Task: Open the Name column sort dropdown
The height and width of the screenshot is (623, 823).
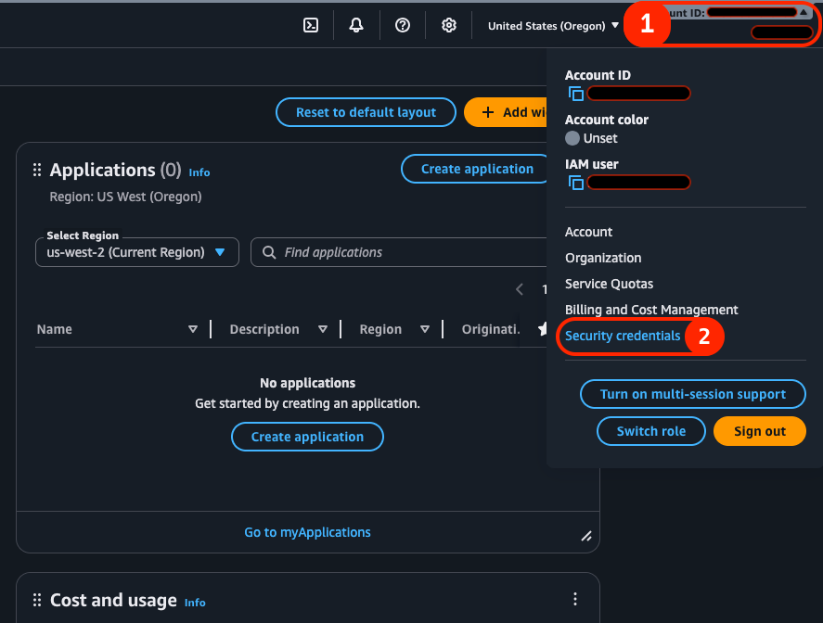Action: pyautogui.click(x=193, y=328)
